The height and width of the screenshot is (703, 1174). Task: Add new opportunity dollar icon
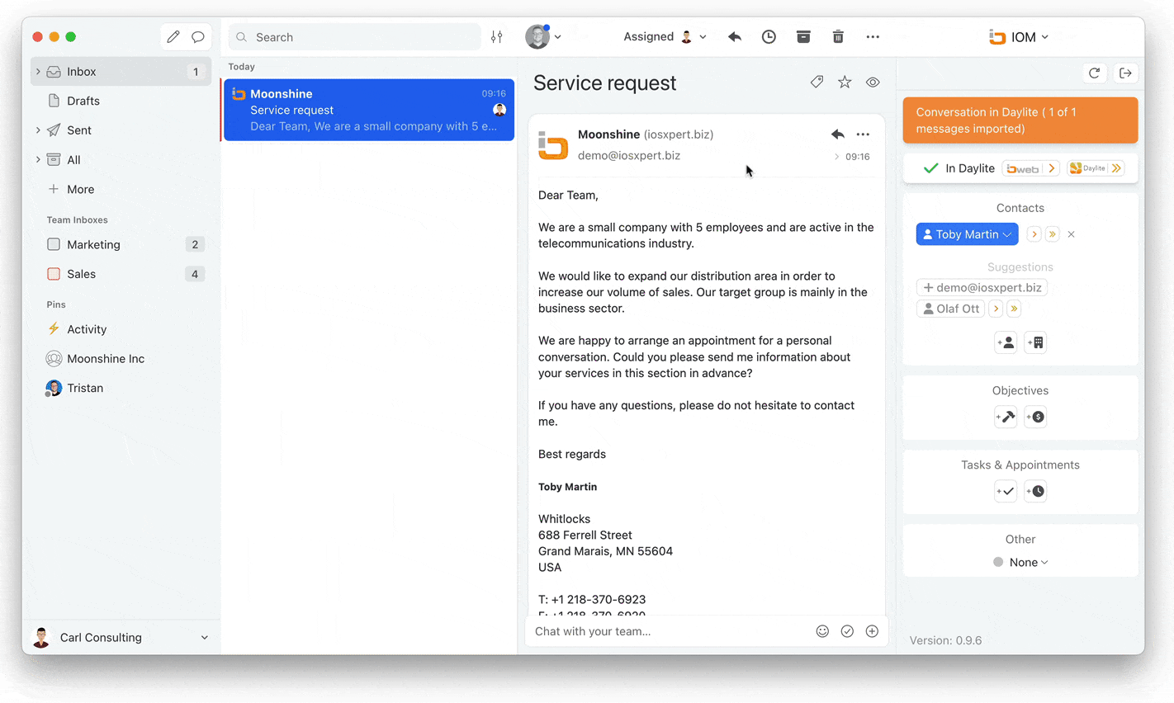(1035, 417)
